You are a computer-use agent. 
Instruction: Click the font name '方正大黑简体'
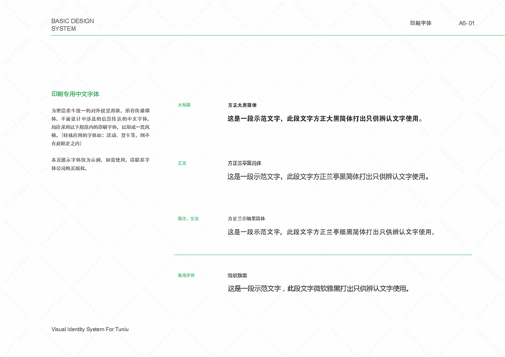click(242, 105)
